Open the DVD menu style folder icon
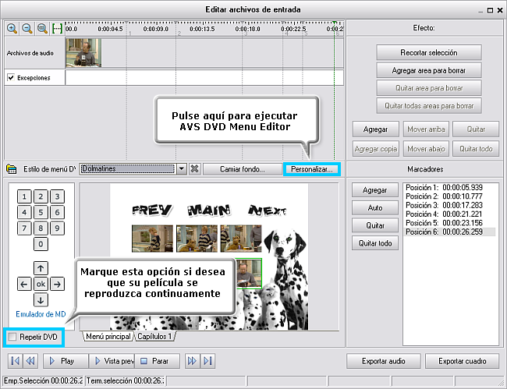Viewport: 507px width, 389px height. [12, 169]
